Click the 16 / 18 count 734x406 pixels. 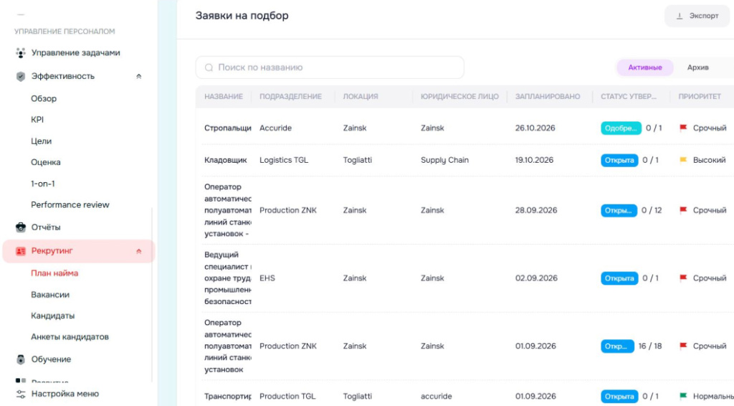[x=649, y=346]
